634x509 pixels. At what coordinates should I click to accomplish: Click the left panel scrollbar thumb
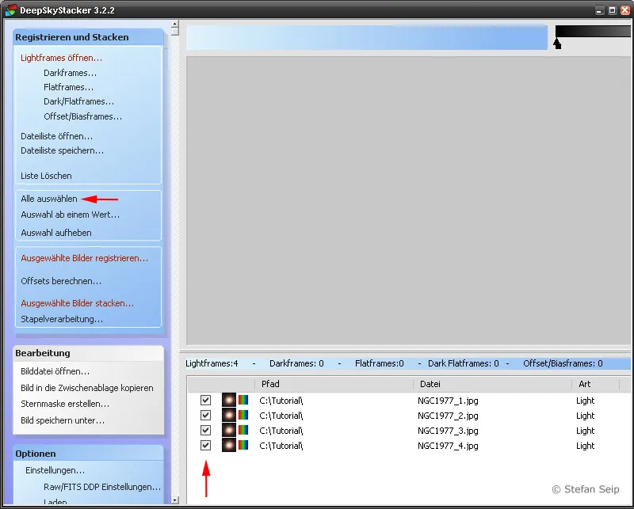point(175,31)
